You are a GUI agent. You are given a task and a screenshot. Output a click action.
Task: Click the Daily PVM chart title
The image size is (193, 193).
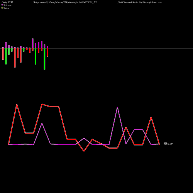7,2
